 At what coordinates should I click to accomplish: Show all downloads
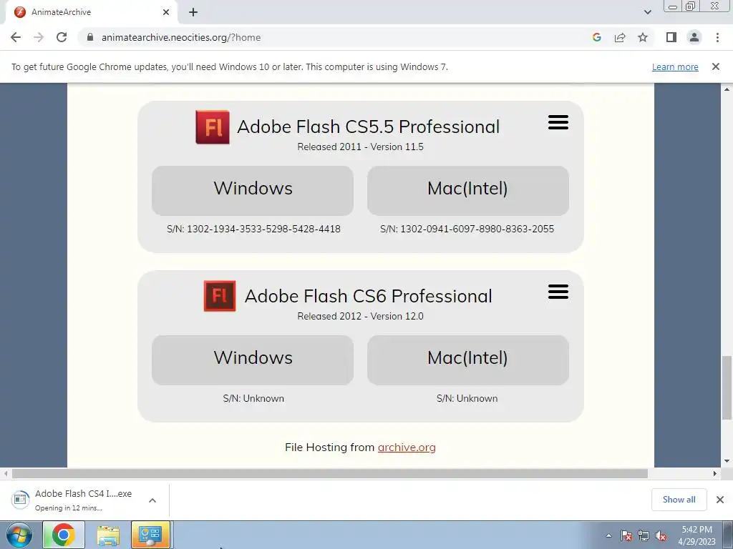pyautogui.click(x=679, y=500)
